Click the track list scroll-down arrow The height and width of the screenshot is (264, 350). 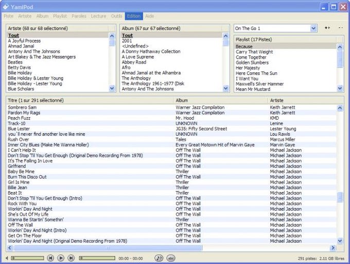[340, 240]
